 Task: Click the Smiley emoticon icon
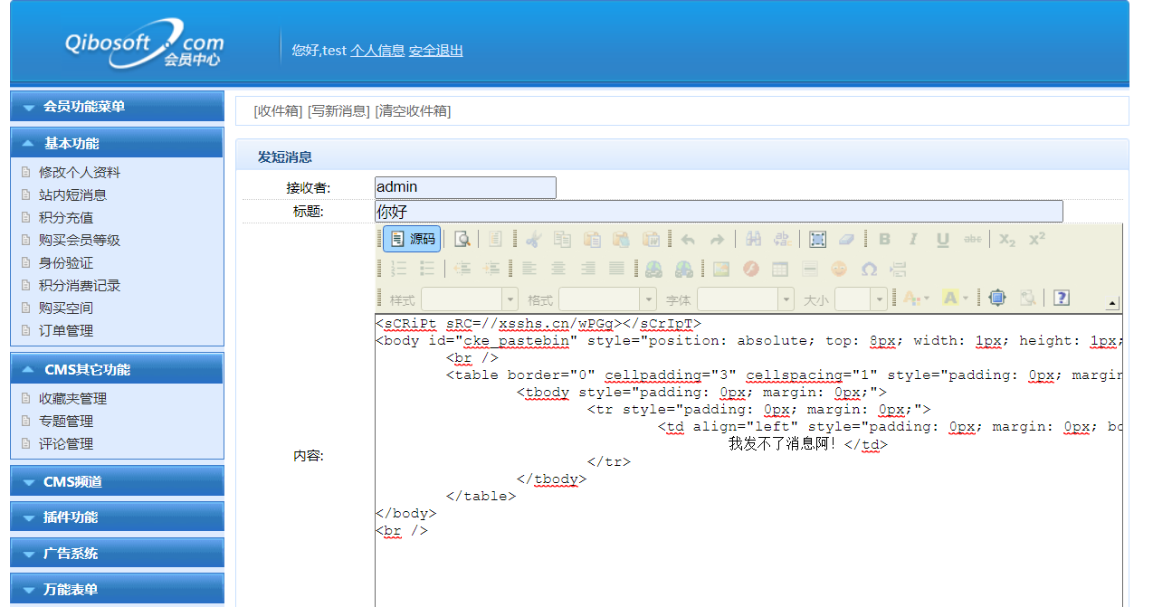(839, 269)
